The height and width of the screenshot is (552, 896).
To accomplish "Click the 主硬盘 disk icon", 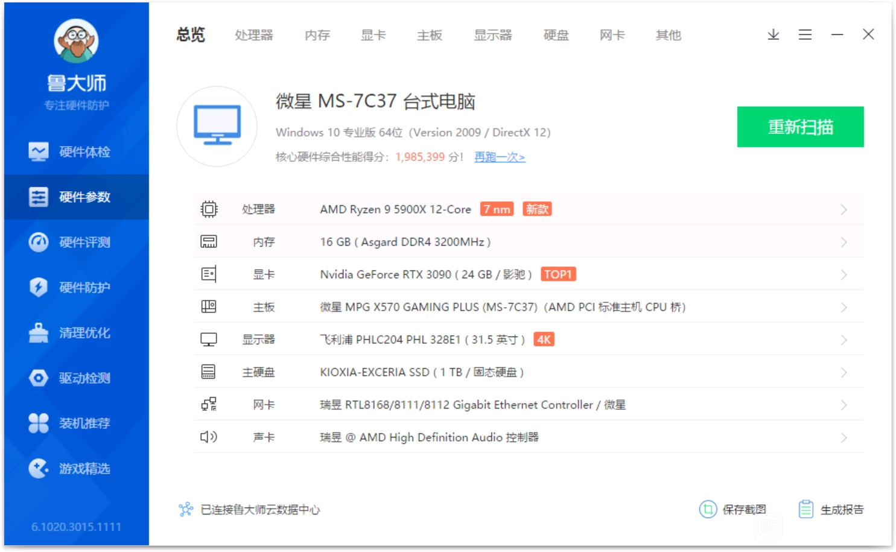I will pyautogui.click(x=209, y=372).
